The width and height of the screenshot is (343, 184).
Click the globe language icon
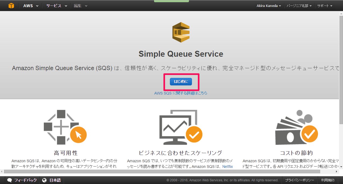[x=45, y=180]
